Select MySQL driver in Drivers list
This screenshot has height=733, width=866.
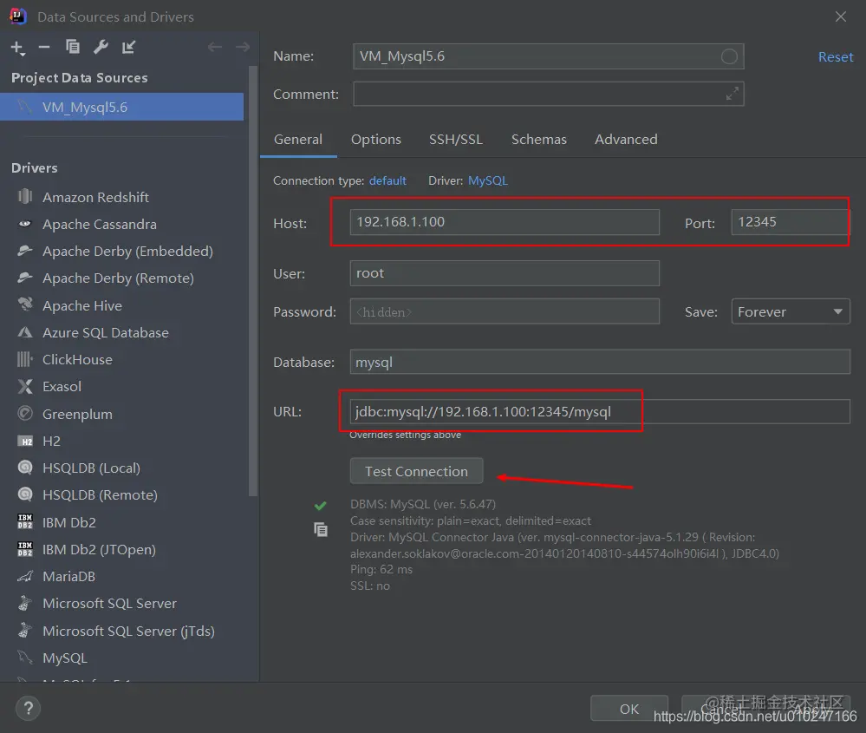pos(65,658)
